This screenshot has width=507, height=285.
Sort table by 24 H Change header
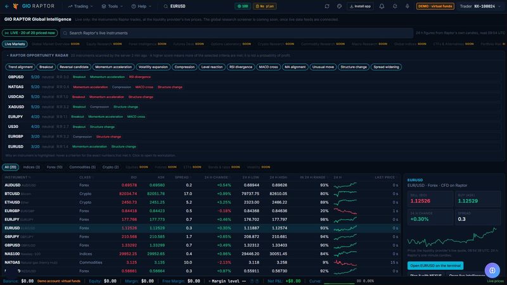click(217, 177)
